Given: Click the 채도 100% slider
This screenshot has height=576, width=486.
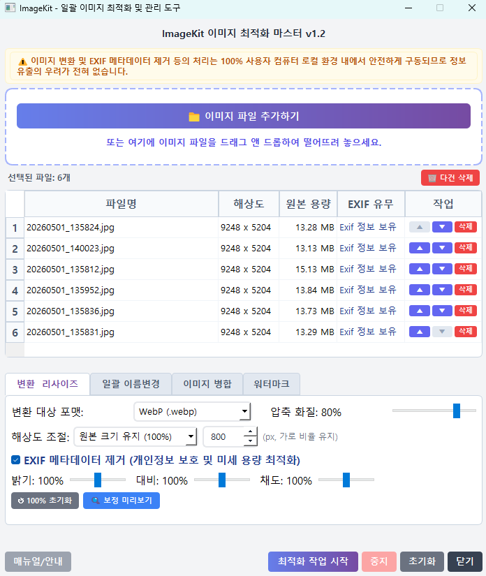Looking at the screenshot, I should 346,480.
